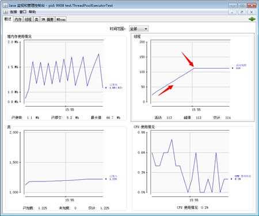
Task: Click the 最大值 max heap value
Action: [x=113, y=118]
